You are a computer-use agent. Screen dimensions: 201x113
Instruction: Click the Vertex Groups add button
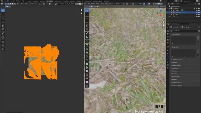point(198,37)
